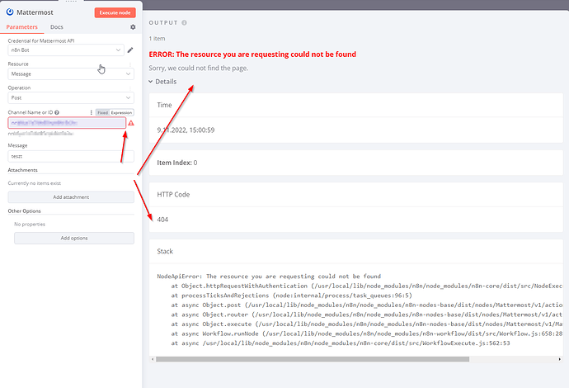
Task: Click the 'No properties' text
Action: coord(30,225)
